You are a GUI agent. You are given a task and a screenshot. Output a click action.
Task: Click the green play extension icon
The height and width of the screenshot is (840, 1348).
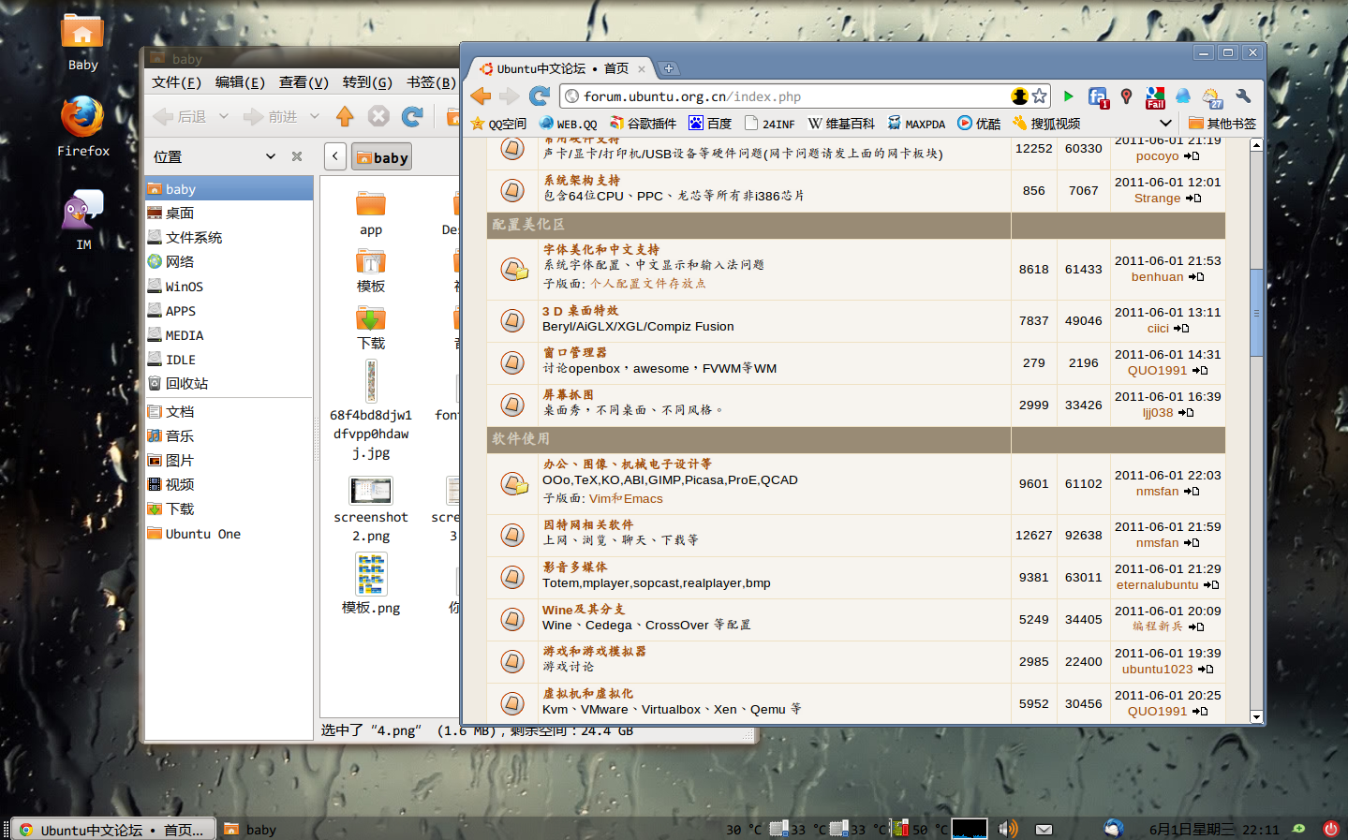1069,96
